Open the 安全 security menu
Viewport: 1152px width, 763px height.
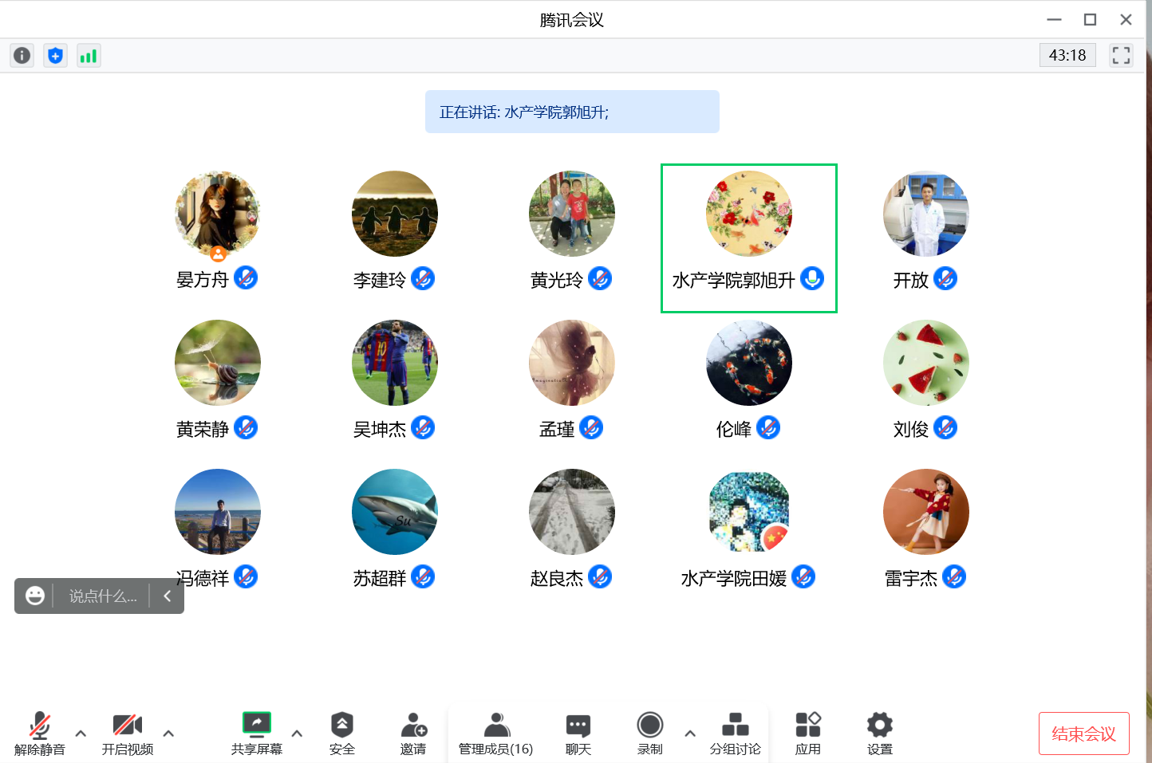(341, 733)
